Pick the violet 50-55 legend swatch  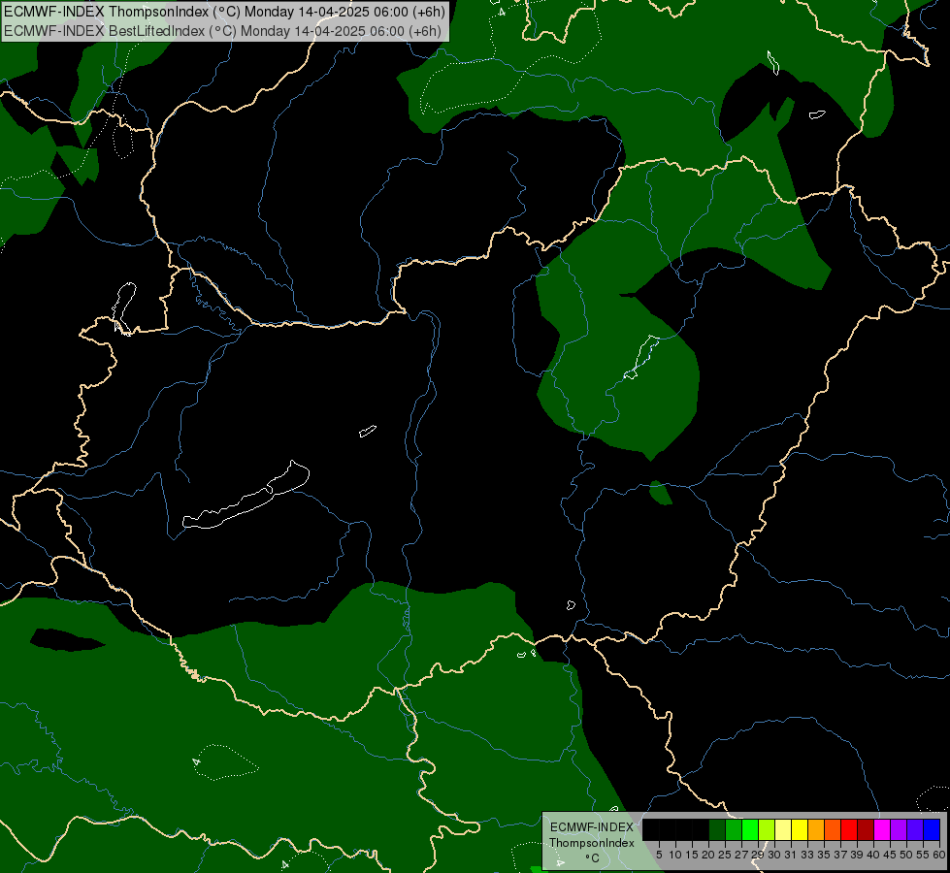tap(915, 829)
